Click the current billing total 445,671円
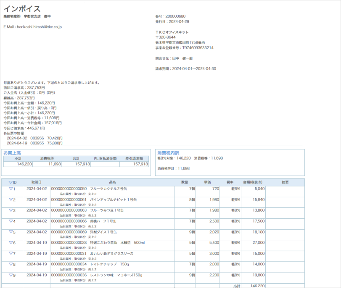Image resolution: width=341 pixels, height=288 pixels. click(x=36, y=128)
